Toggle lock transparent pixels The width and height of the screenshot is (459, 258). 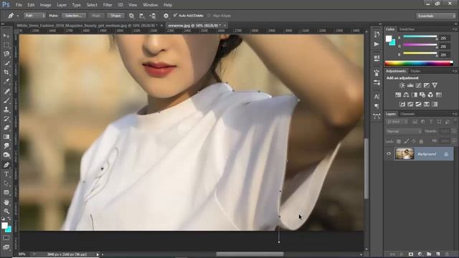point(399,141)
